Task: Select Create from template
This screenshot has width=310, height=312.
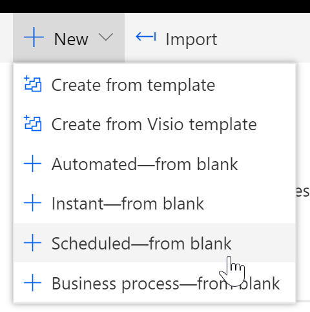Action: [155, 84]
